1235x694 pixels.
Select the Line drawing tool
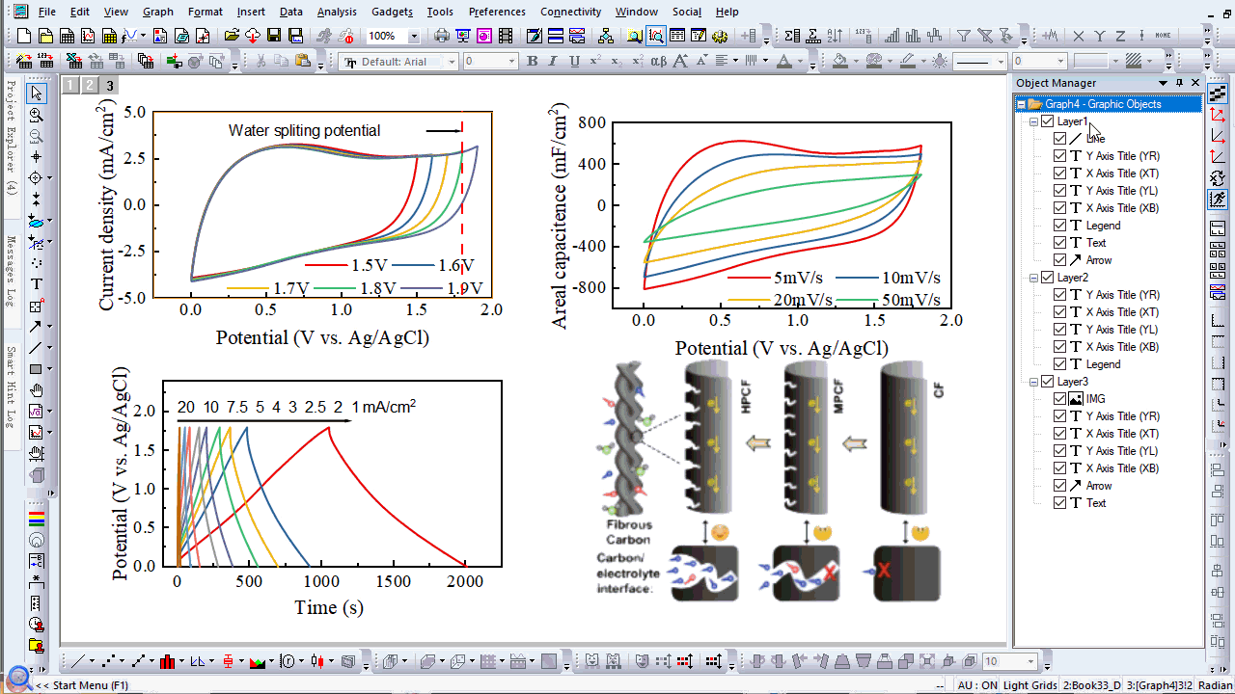pyautogui.click(x=36, y=348)
